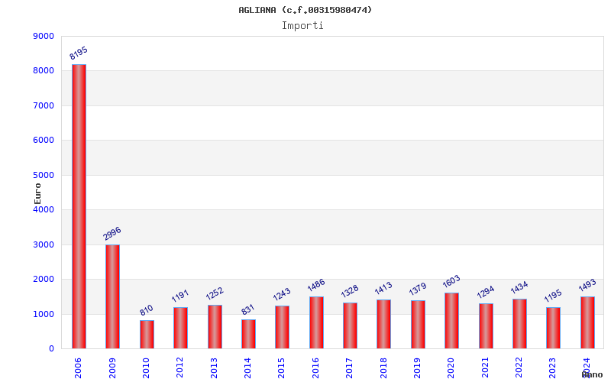
Task: Select the 2015 bar with value 1243
Action: (282, 327)
